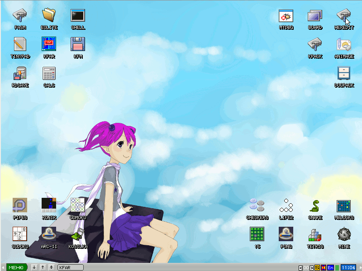Open the MTDBG debugger icon
The image size is (362, 271).
tap(286, 16)
